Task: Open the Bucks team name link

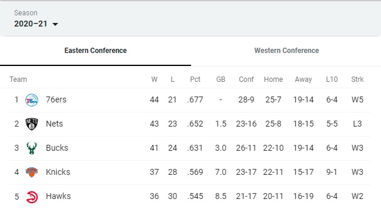Action: (x=57, y=148)
